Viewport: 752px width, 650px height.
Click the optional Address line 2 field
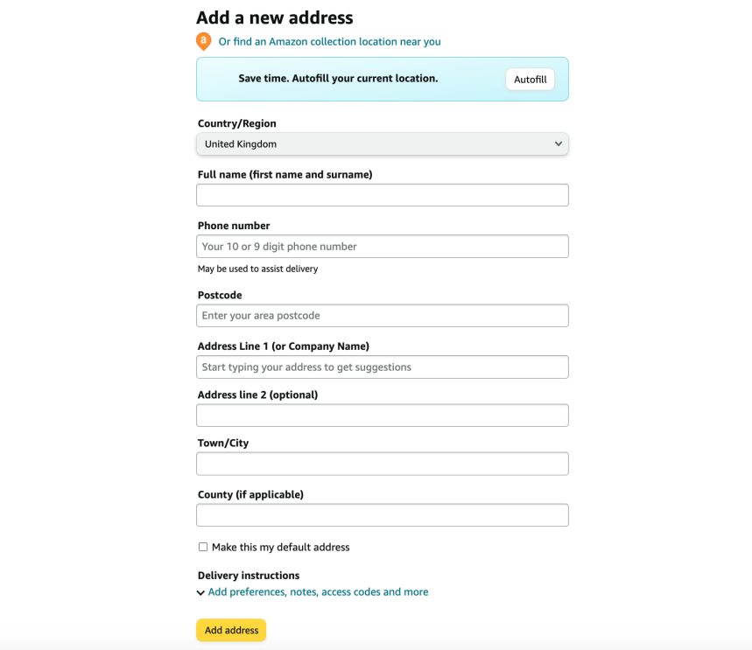(382, 415)
